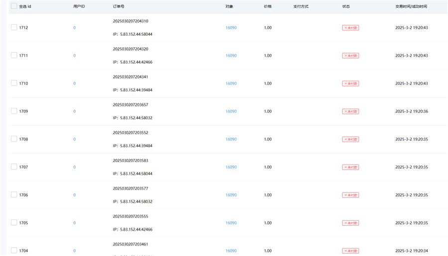The image size is (448, 256).
Task: Select the 未付款 unpaid badge in row 1708
Action: [350, 139]
